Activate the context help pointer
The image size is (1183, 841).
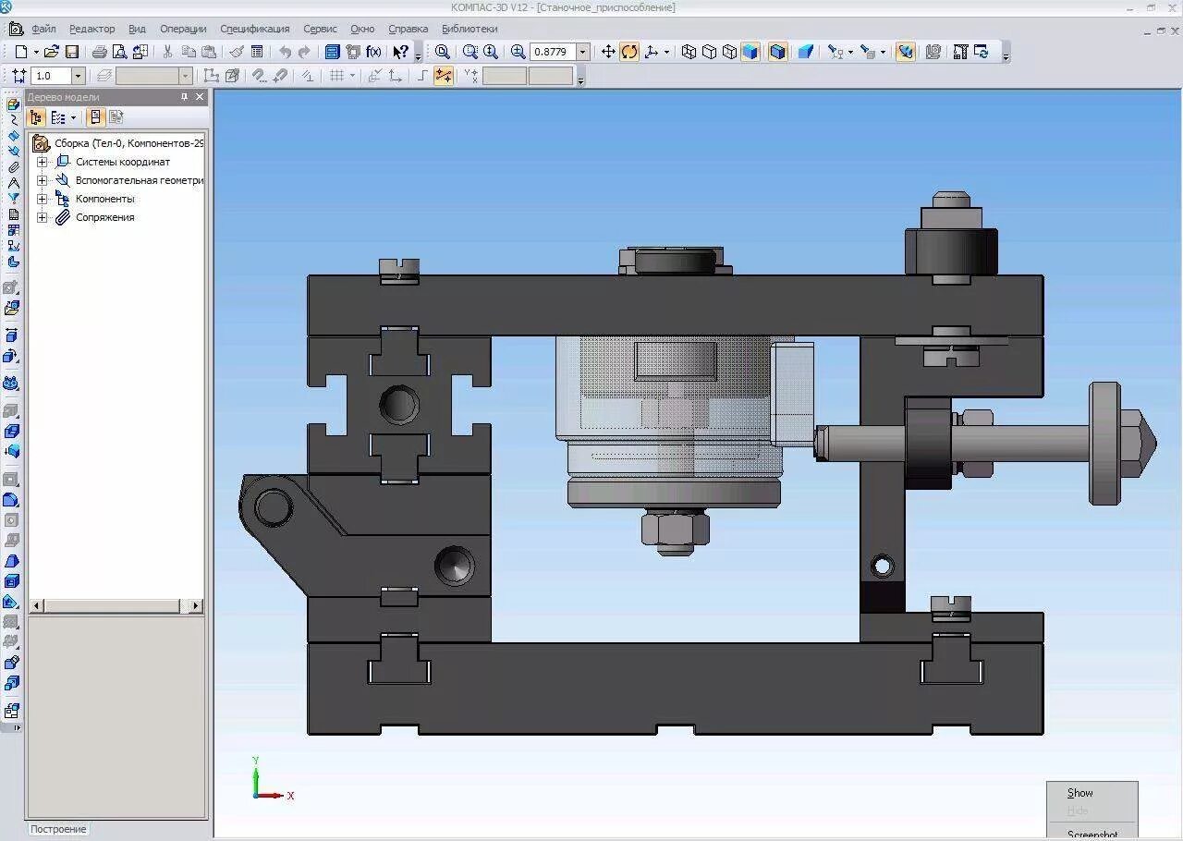tap(400, 52)
